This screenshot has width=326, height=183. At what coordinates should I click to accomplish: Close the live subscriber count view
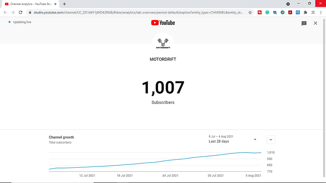315,23
